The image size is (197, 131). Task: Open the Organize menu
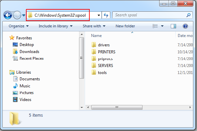[x=19, y=26]
